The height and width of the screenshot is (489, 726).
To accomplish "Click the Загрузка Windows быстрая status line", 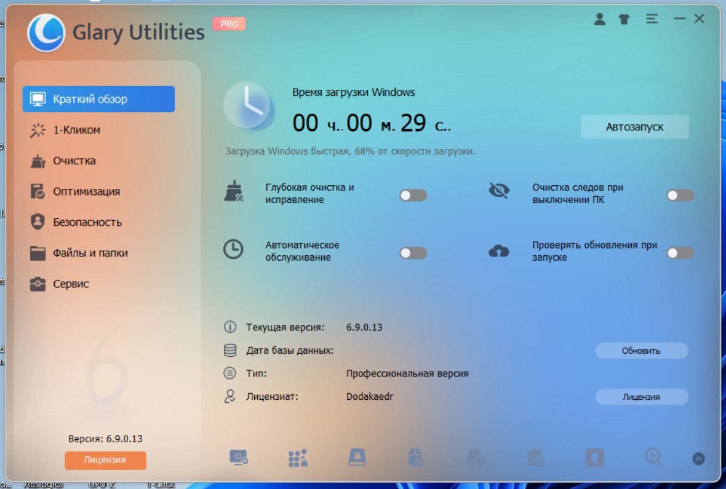I will 350,151.
